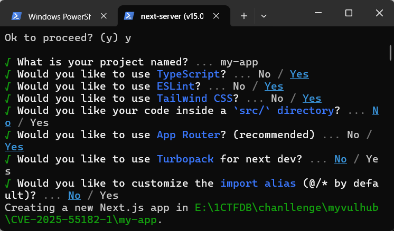The image size is (394, 231).
Task: Close the terminal window
Action: click(x=378, y=13)
